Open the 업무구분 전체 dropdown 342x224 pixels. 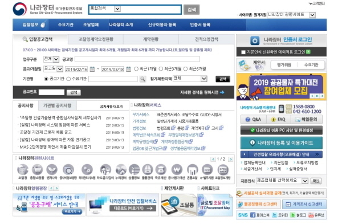pos(51,59)
